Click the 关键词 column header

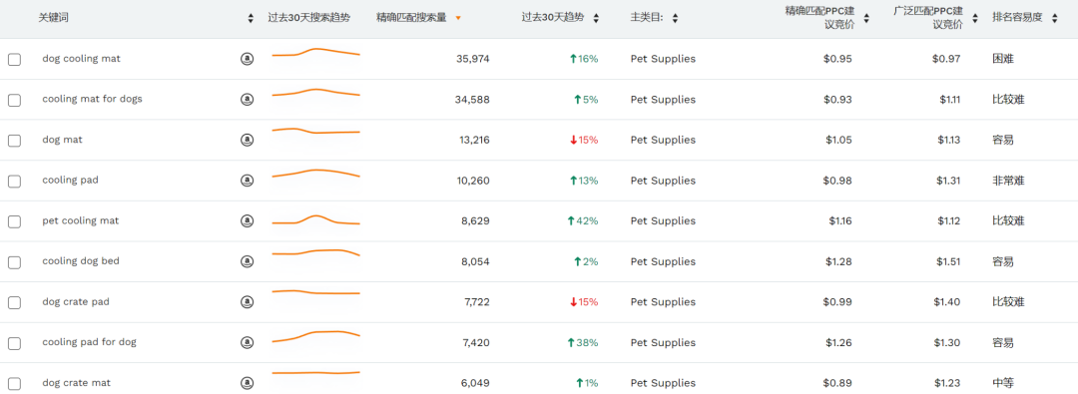53,18
